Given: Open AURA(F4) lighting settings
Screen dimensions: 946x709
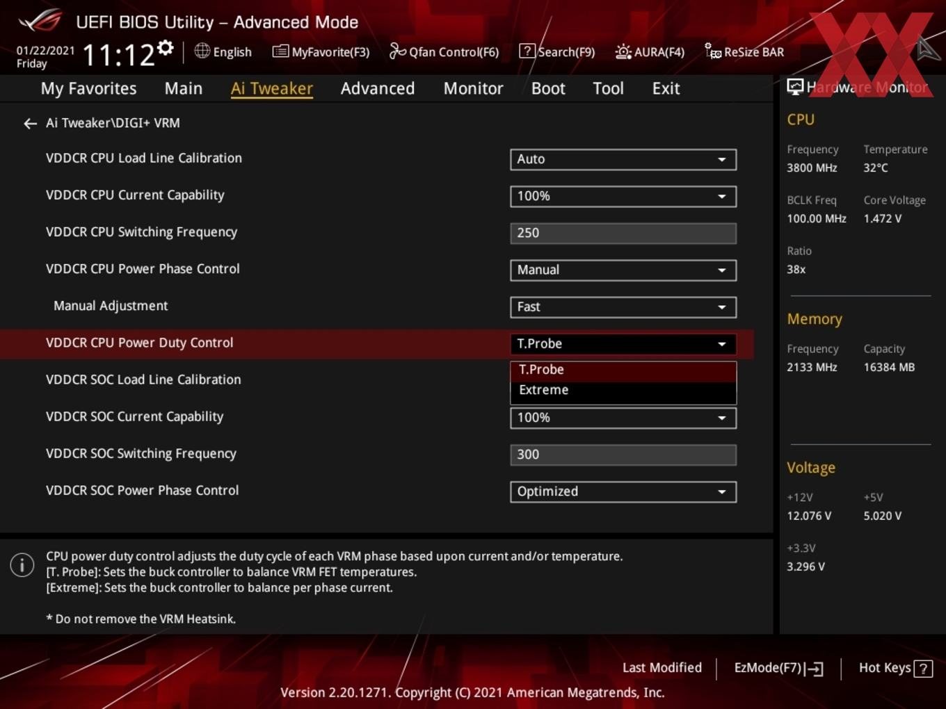Looking at the screenshot, I should coord(650,51).
